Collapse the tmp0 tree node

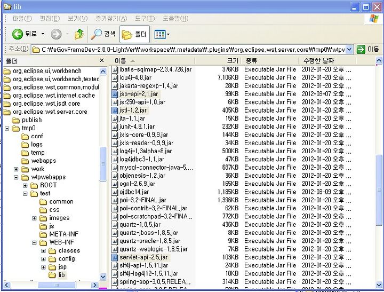7,128
